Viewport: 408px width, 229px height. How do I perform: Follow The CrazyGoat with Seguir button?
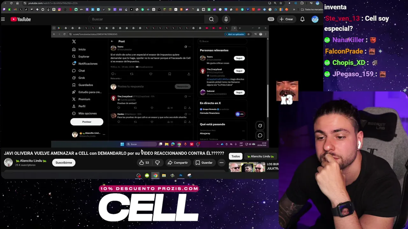coord(239,71)
